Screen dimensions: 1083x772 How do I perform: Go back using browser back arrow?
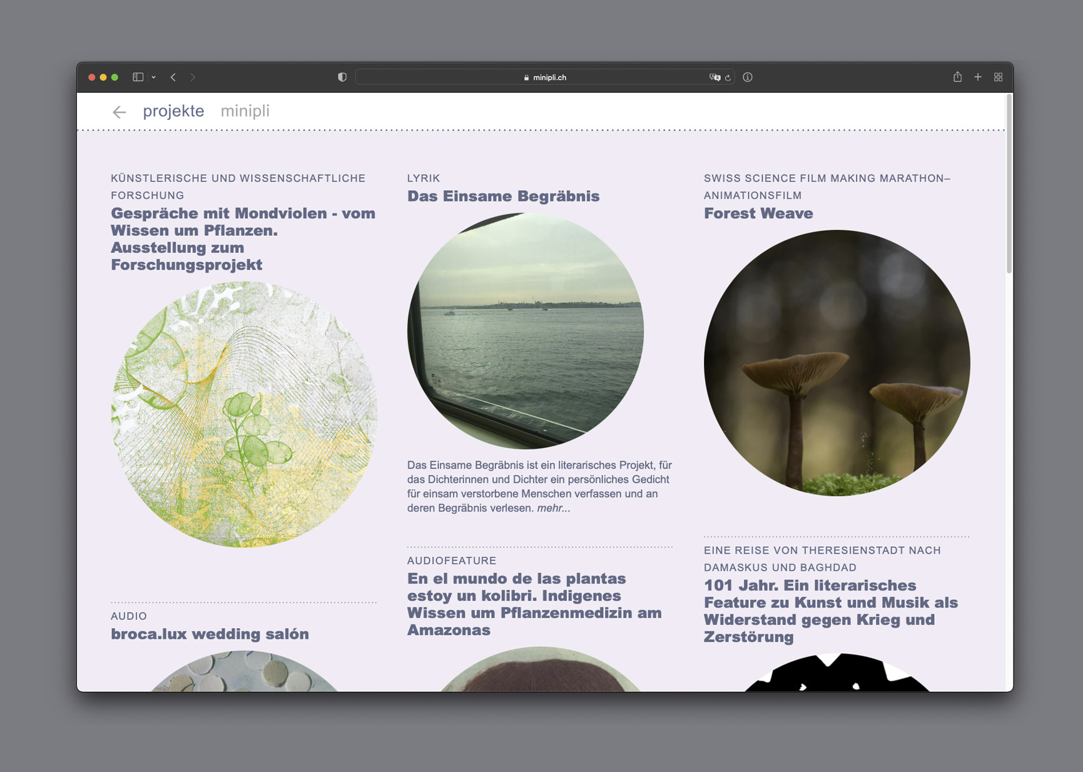(x=173, y=77)
